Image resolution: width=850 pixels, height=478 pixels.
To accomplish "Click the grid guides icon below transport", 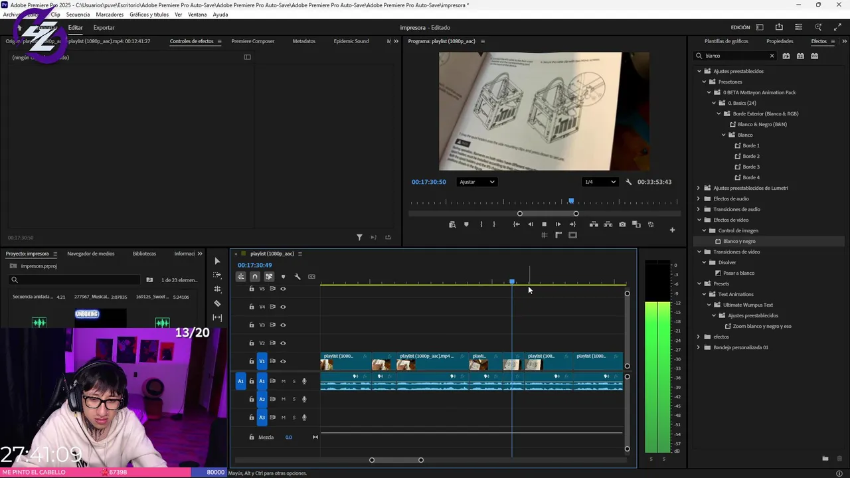I will (544, 235).
